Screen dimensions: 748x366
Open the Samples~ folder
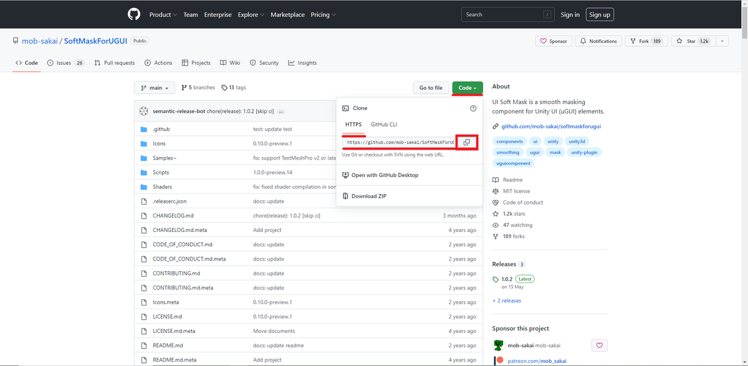(x=165, y=158)
